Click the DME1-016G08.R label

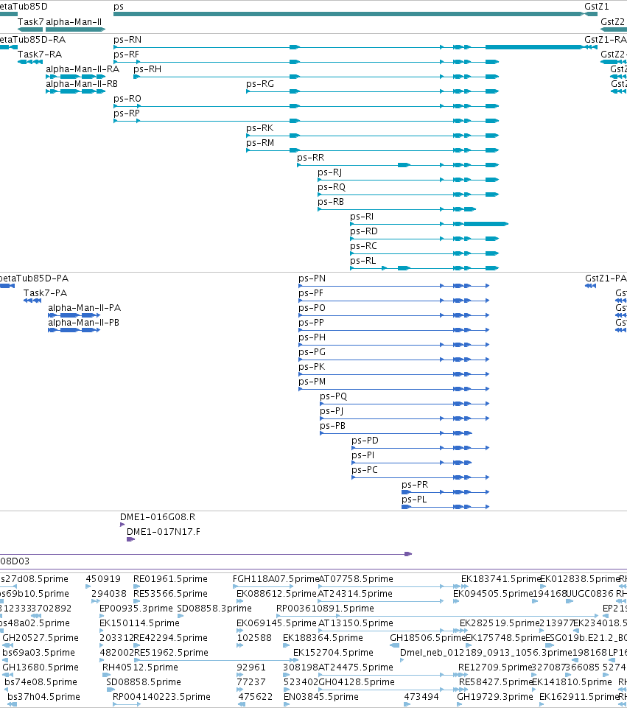tap(158, 517)
